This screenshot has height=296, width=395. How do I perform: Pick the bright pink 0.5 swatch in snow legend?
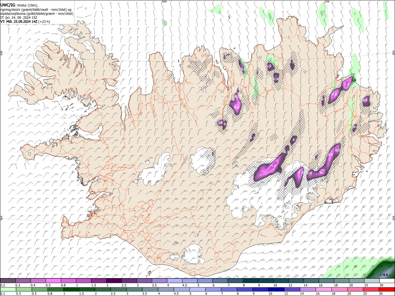coord(53,281)
